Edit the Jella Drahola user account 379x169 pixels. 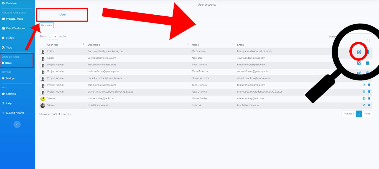point(364,92)
